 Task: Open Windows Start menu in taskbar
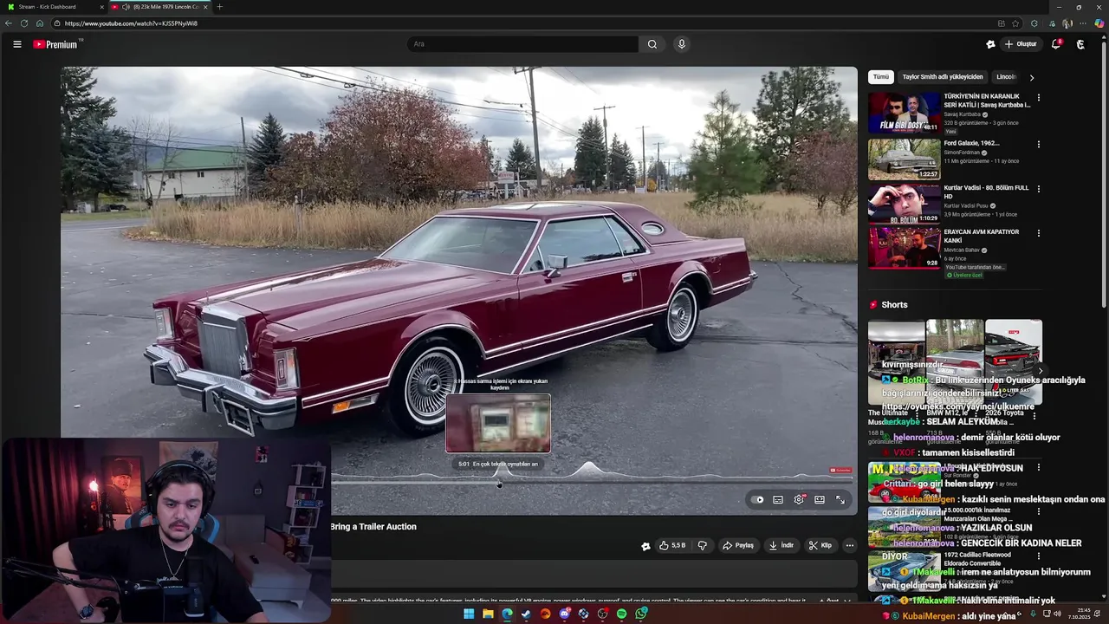469,614
